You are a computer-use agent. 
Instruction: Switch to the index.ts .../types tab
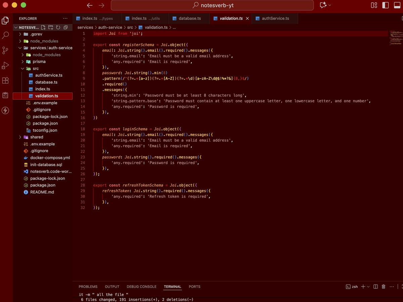[97, 18]
